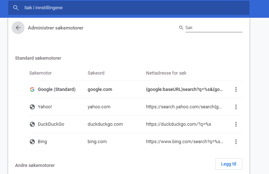This screenshot has height=174, width=269.
Task: Click the Legg til button
Action: (x=229, y=164)
